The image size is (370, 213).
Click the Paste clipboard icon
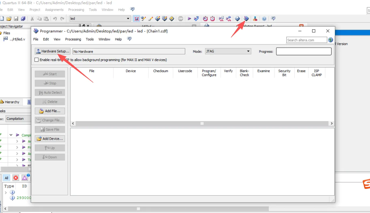(46, 19)
